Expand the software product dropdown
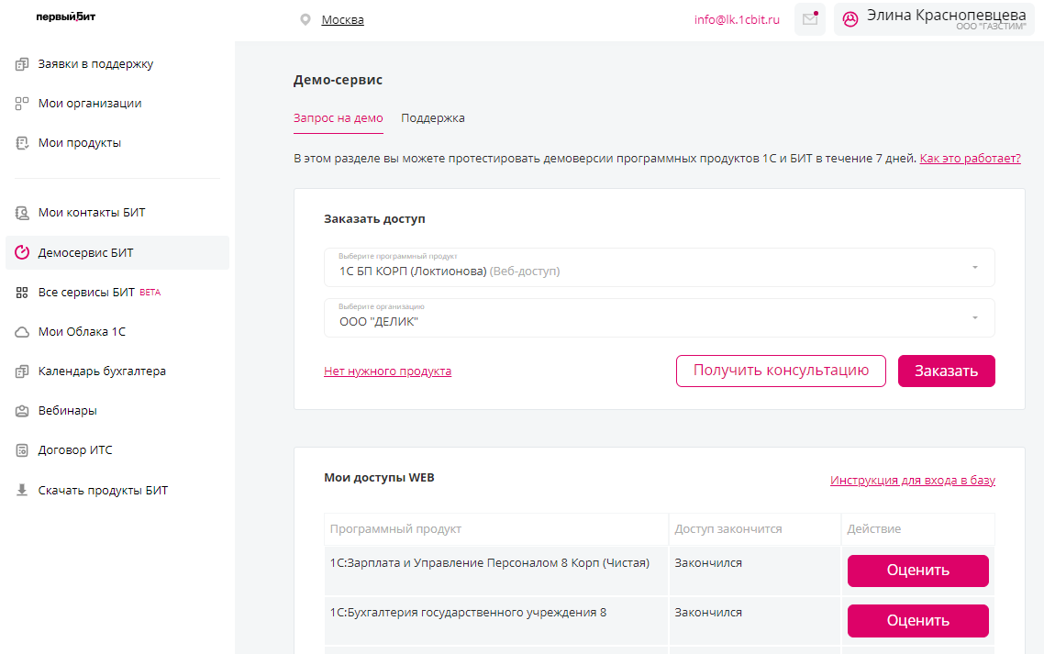The height and width of the screenshot is (654, 1044). point(974,268)
